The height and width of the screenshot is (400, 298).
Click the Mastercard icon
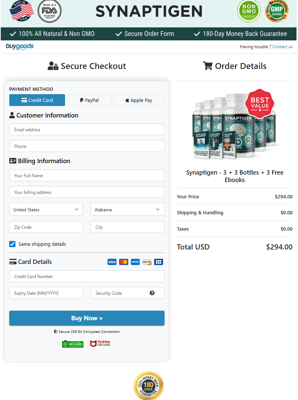pos(123,262)
